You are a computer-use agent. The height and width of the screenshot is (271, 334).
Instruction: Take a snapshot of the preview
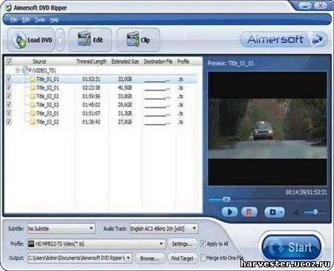pos(274,212)
